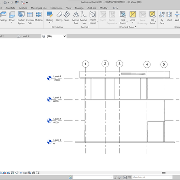The width and height of the screenshot is (180, 180).
Task: Switch to the Level 3 view tab
Action: click(25, 36)
